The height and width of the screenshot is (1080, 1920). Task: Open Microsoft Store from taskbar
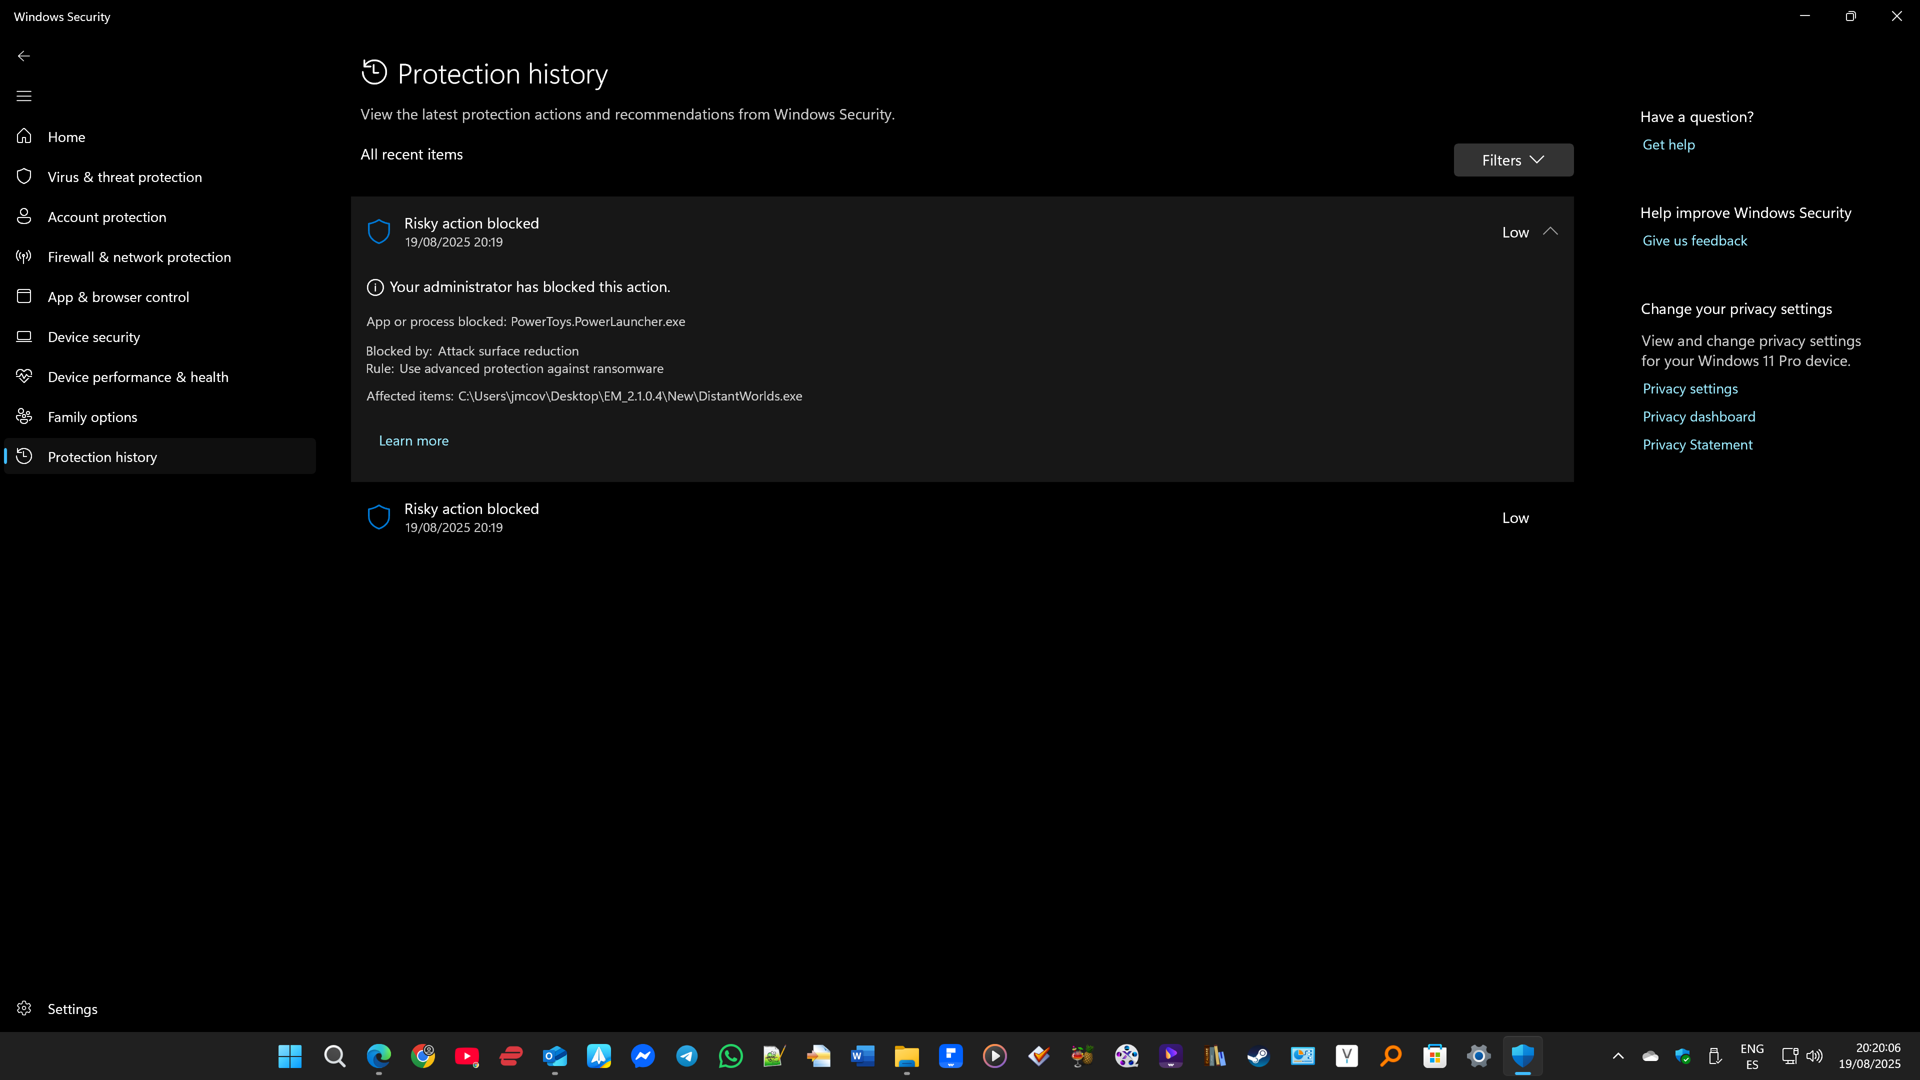1435,1056
